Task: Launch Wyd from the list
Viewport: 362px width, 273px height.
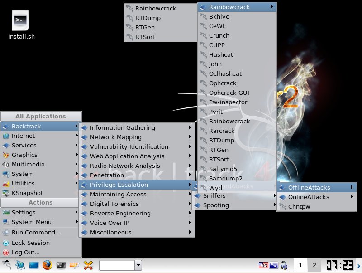Action: click(237, 188)
